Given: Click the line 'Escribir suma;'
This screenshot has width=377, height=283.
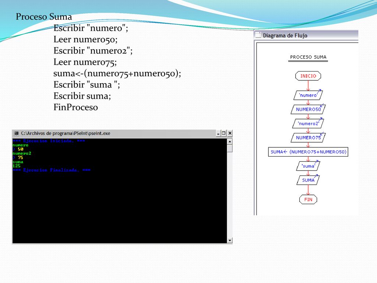Looking at the screenshot, I should point(82,96).
